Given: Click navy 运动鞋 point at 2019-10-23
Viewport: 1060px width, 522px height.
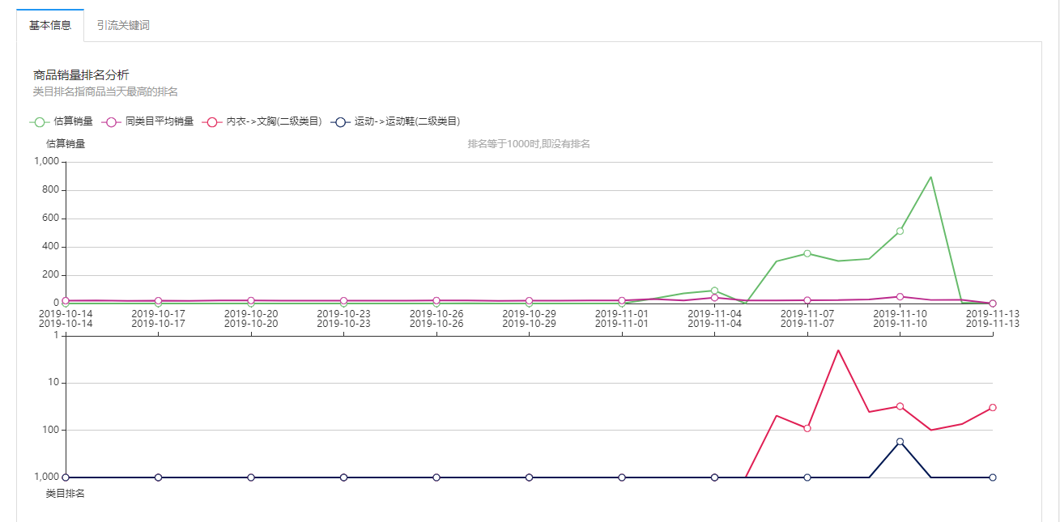Looking at the screenshot, I should [343, 477].
